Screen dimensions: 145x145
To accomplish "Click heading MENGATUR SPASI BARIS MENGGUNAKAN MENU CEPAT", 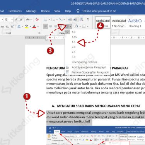I will [x=99, y=106].
